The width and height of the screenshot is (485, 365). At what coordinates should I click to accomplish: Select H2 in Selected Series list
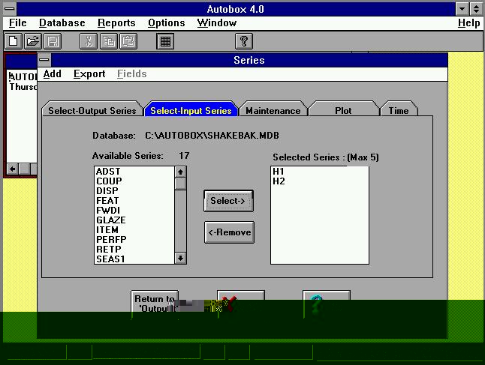pos(320,181)
